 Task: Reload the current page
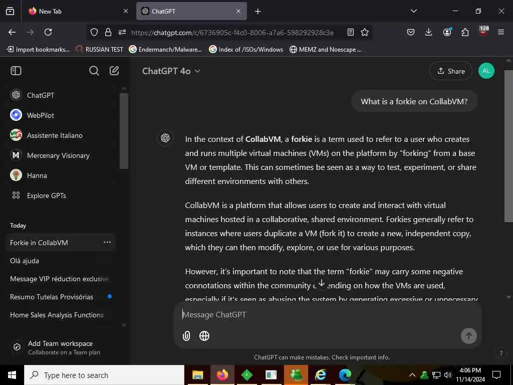48,32
